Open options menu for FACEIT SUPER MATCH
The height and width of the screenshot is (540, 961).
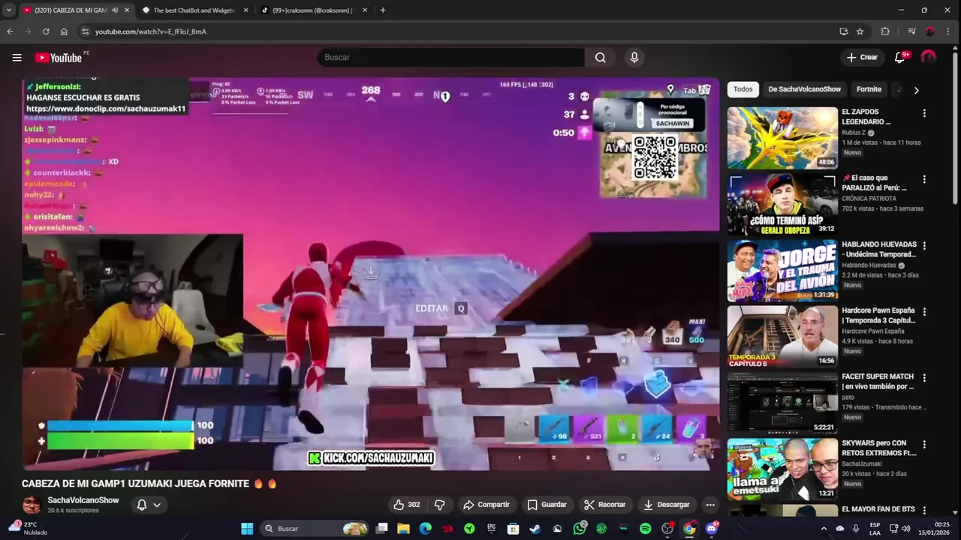click(924, 377)
